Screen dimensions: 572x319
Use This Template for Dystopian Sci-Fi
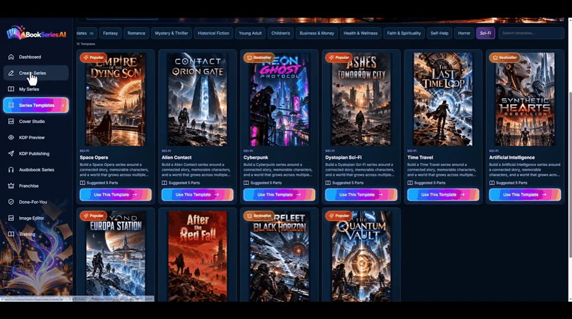[361, 195]
